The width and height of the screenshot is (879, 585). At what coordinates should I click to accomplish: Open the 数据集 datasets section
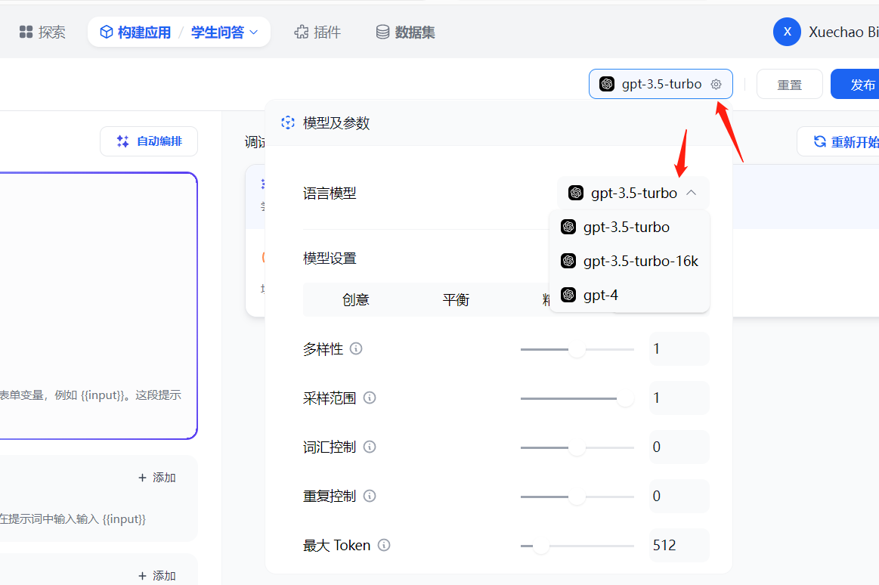click(x=405, y=32)
